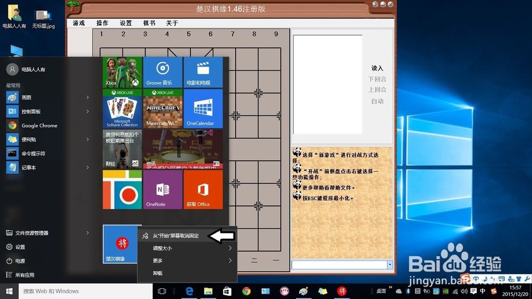Open 记事本 from start menu
Image resolution: width=532 pixels, height=299 pixels.
tap(29, 167)
